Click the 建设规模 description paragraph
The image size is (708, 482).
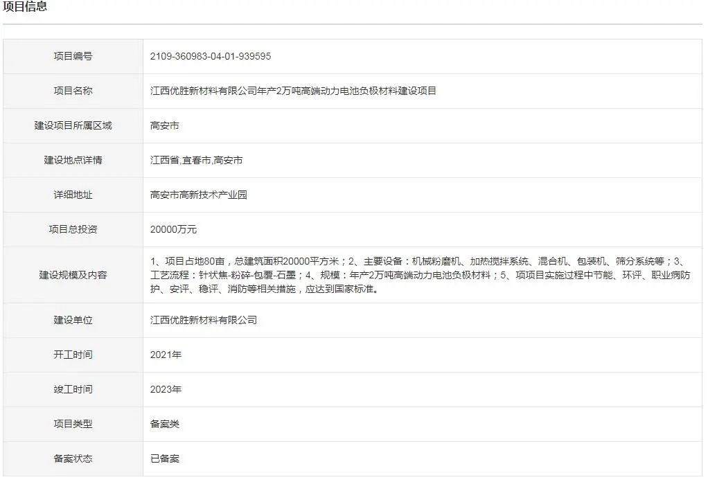click(421, 275)
